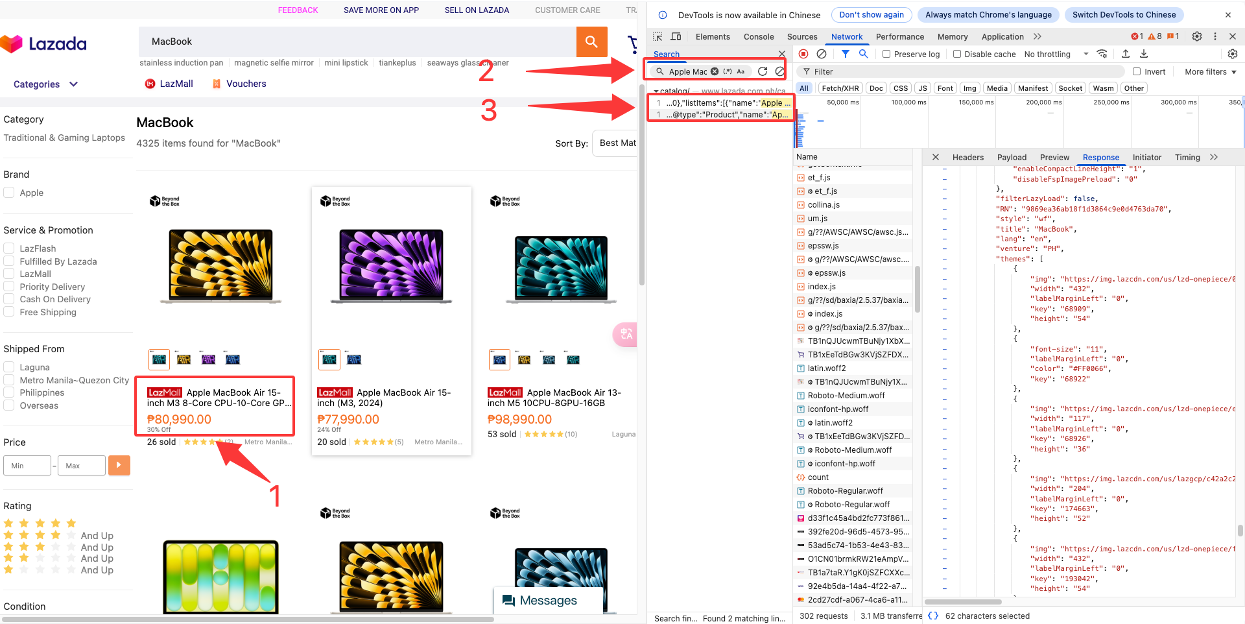Click pretty print braces icon
Image resolution: width=1245 pixels, height=624 pixels.
[933, 616]
